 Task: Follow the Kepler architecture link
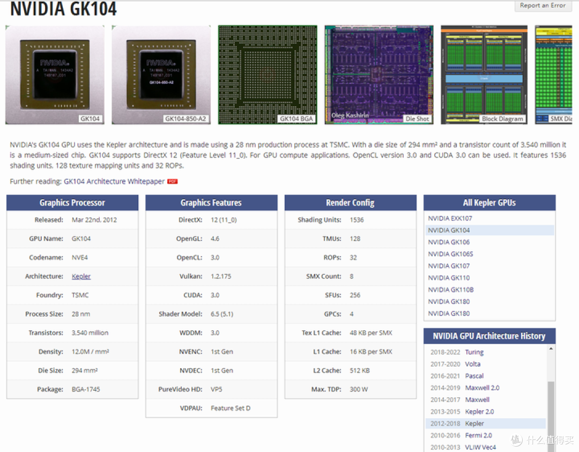[81, 276]
